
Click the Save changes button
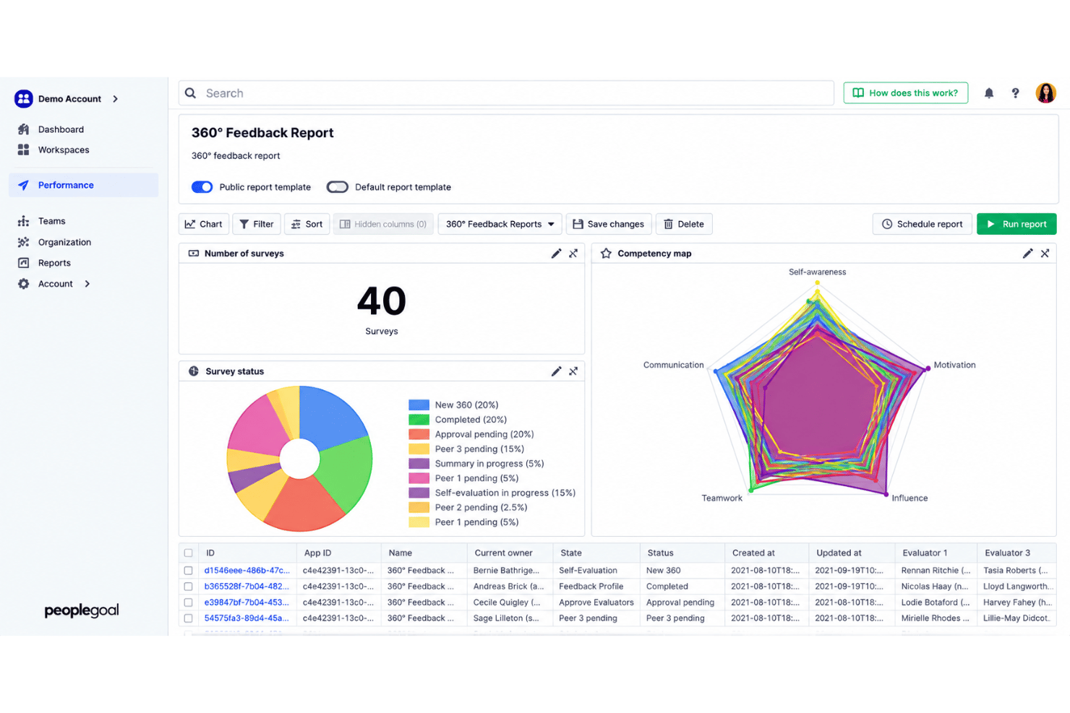[609, 224]
